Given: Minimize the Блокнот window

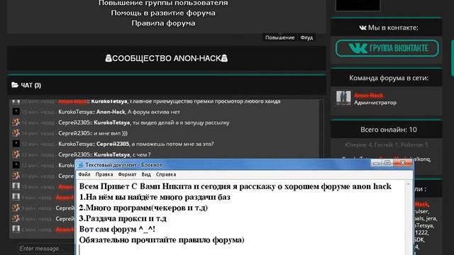Looking at the screenshot, I should pos(376,163).
